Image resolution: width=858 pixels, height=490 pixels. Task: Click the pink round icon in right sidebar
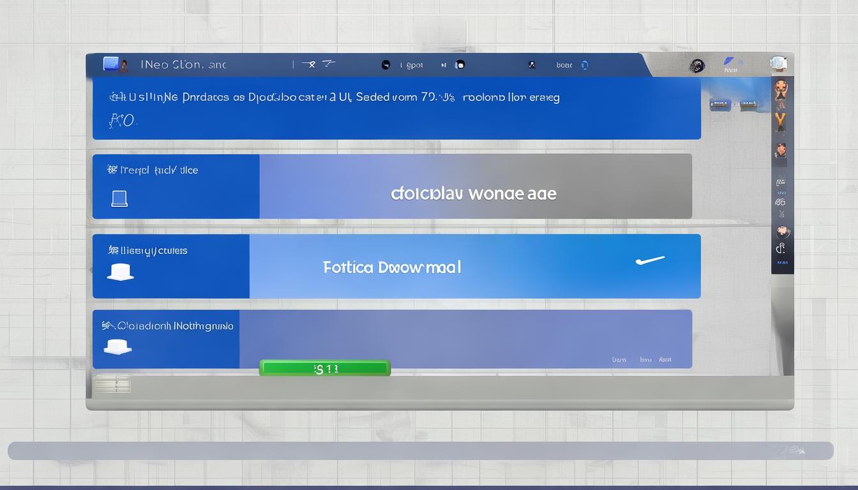[x=781, y=232]
